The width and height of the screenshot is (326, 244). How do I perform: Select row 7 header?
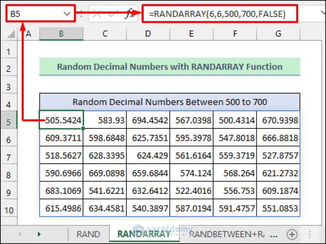point(9,155)
